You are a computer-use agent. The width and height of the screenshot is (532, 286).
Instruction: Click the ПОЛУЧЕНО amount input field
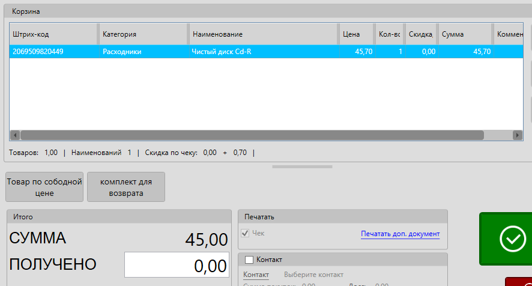click(x=177, y=265)
